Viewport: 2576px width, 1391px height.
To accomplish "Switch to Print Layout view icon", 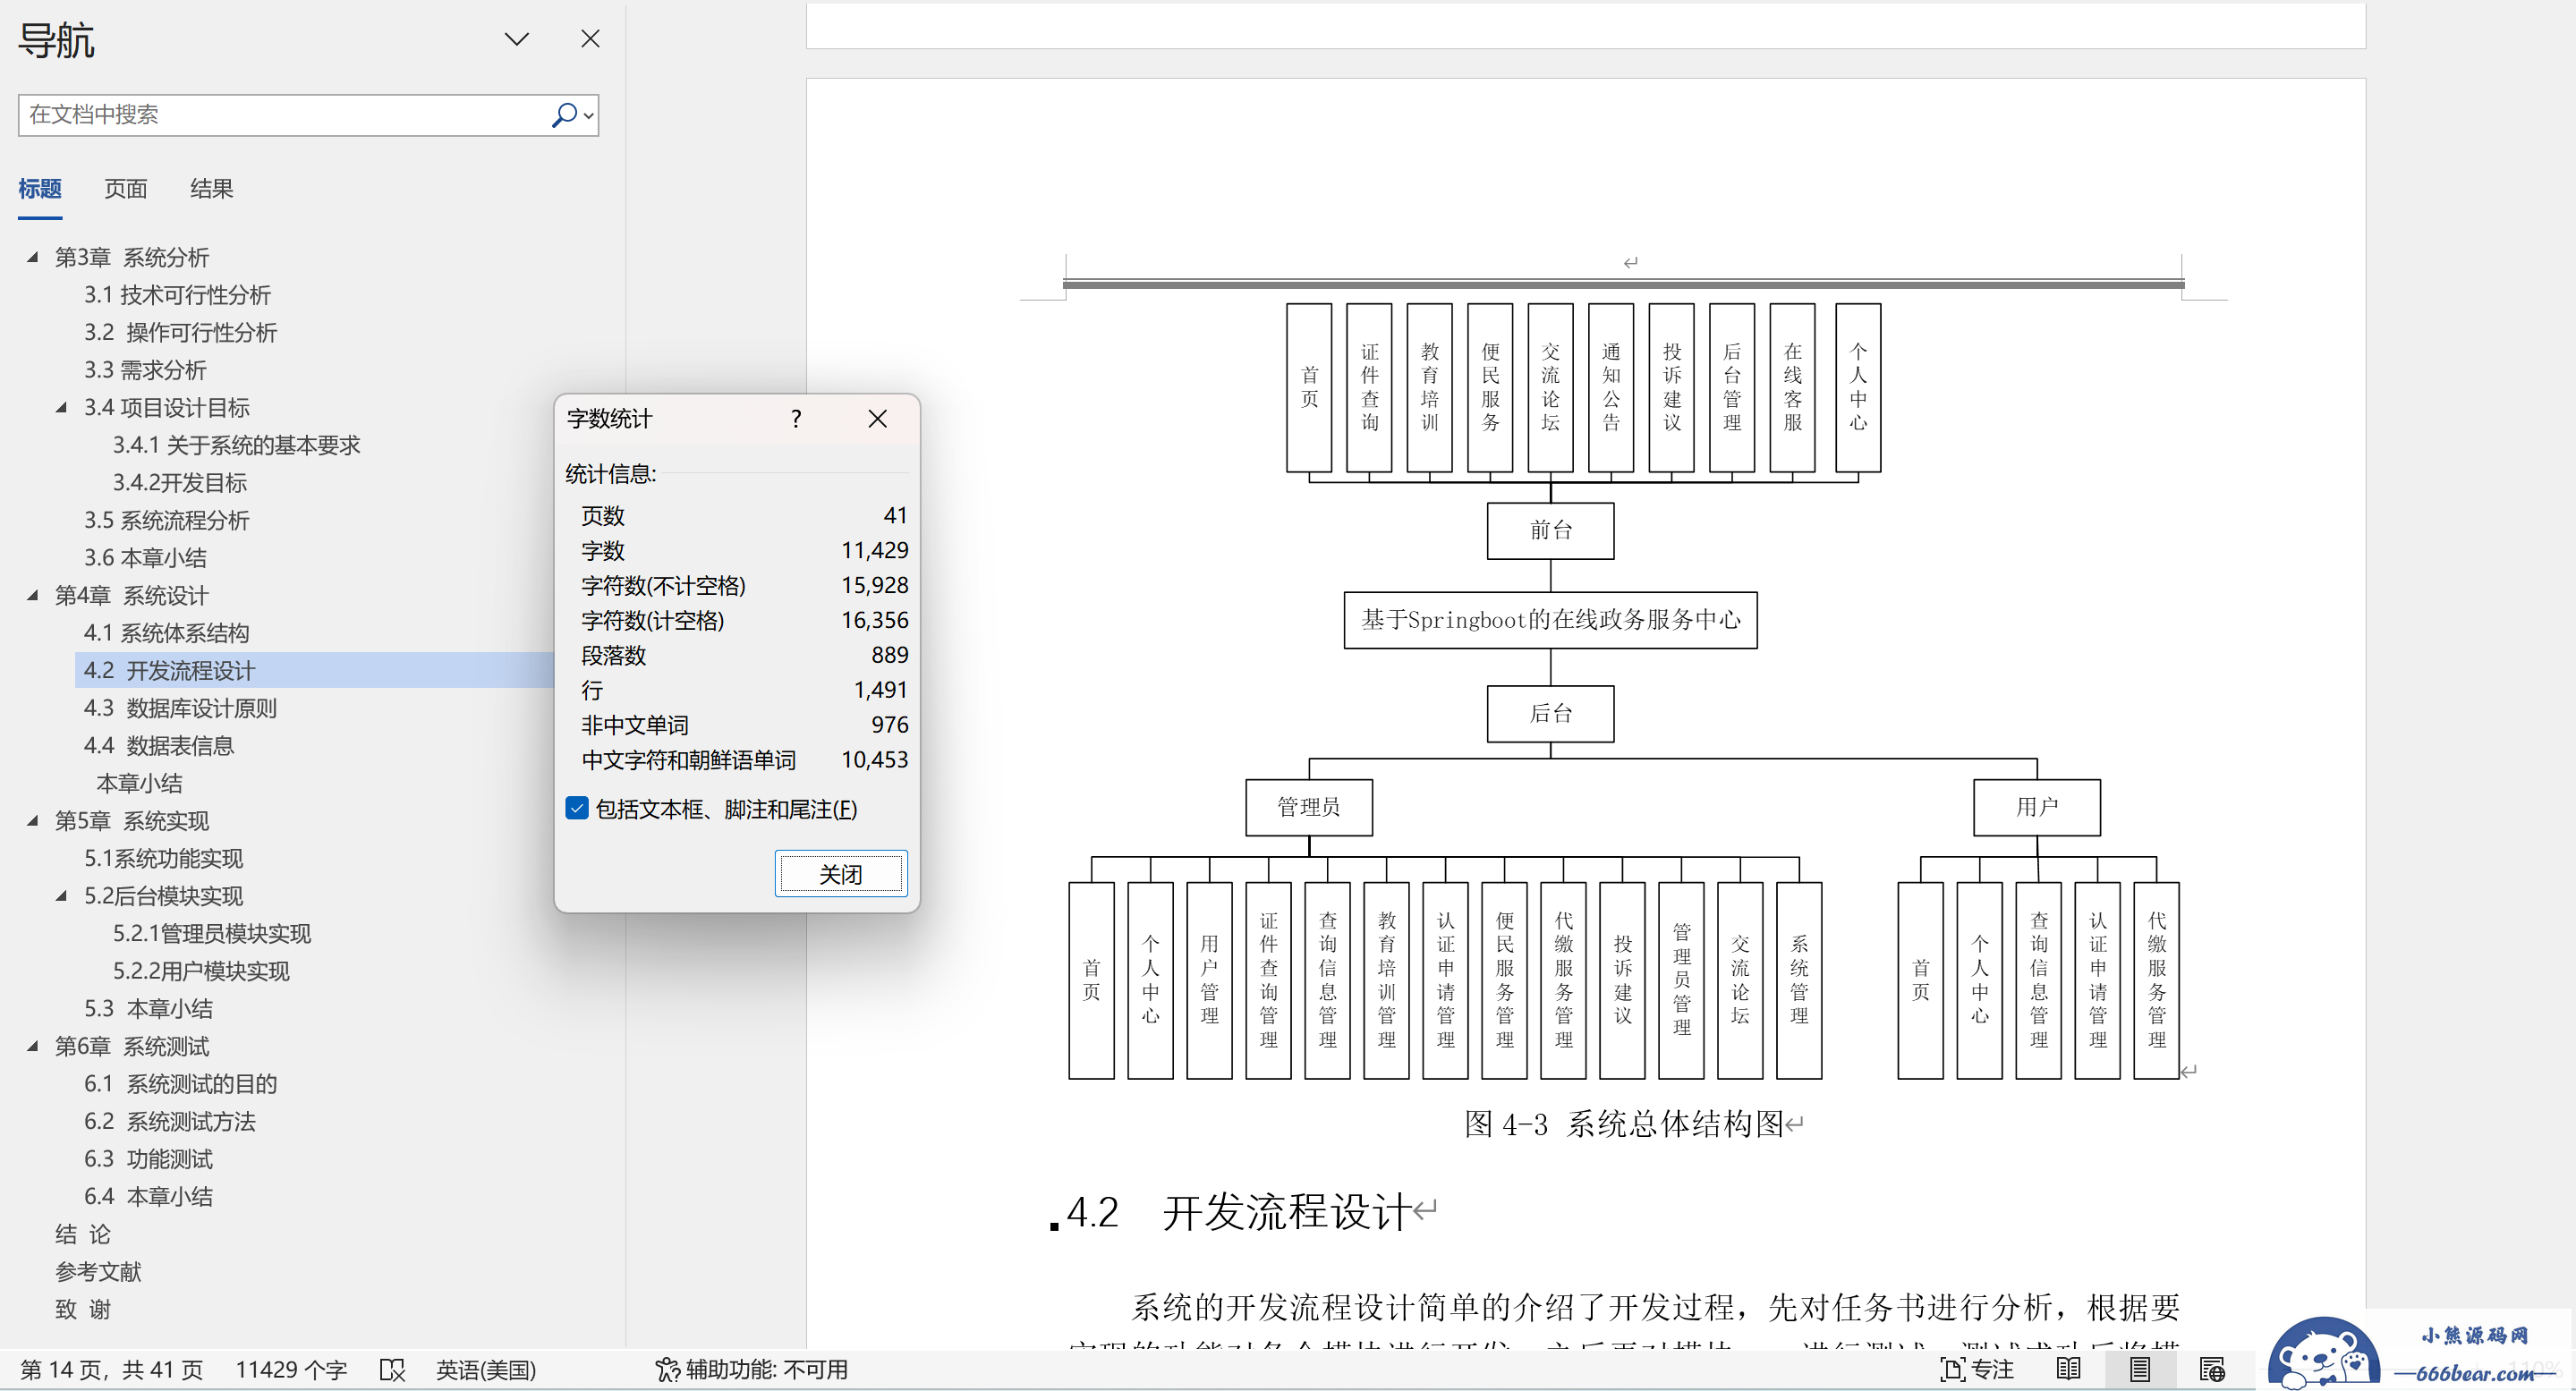I will point(2139,1369).
